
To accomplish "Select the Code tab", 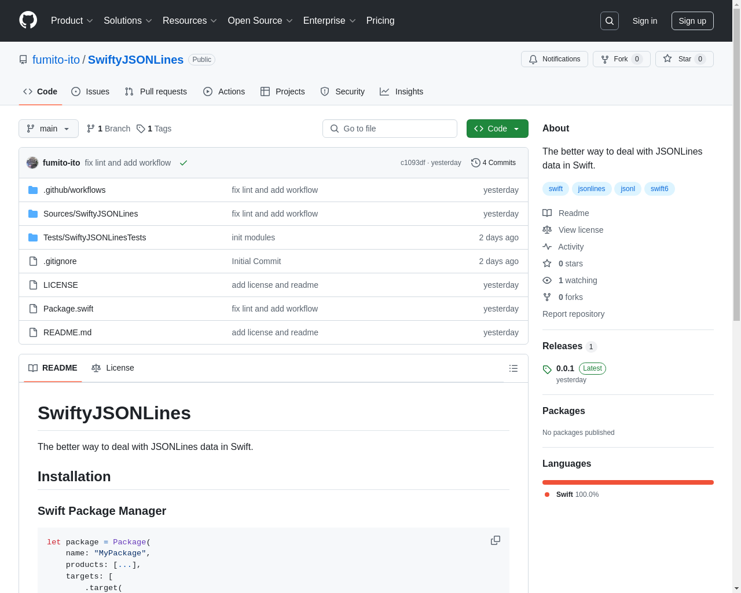I will pyautogui.click(x=41, y=91).
